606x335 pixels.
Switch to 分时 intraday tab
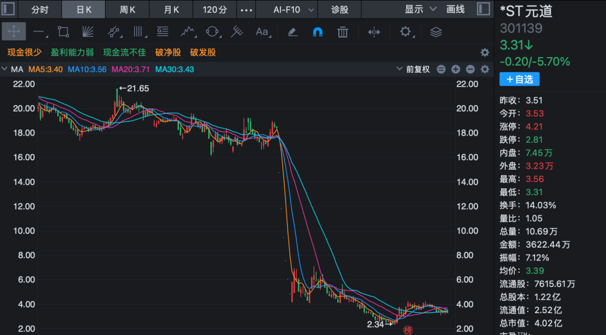tap(40, 10)
